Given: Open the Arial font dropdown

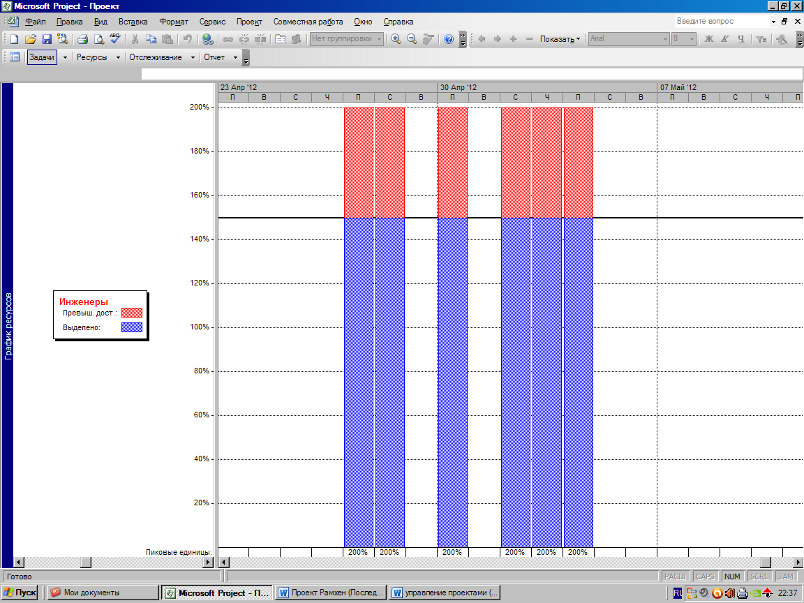Looking at the screenshot, I should coord(666,39).
